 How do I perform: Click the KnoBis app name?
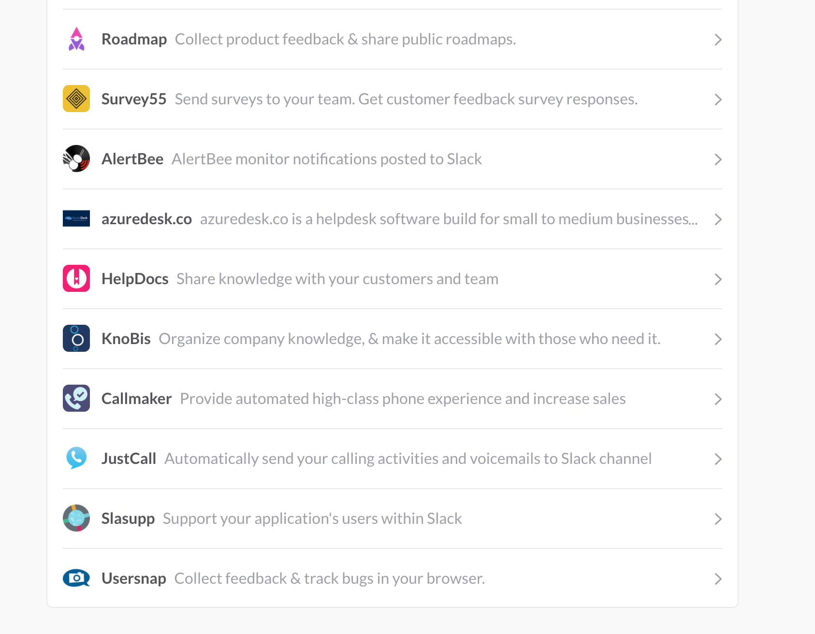tap(126, 338)
